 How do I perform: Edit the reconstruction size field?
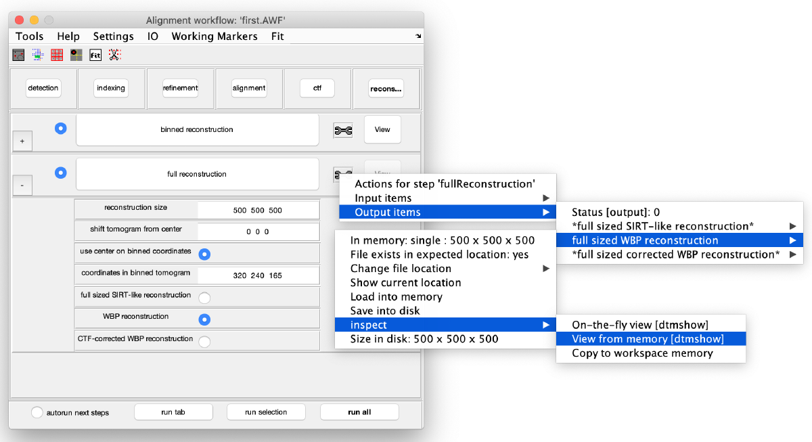(258, 209)
